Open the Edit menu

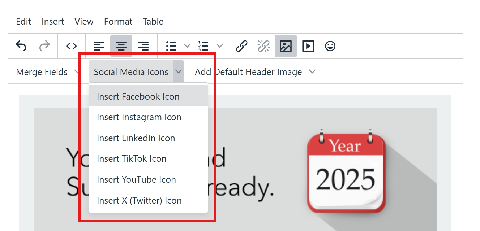click(x=23, y=21)
